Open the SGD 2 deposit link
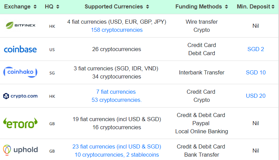Screen dimensions: 279x160 click(x=256, y=49)
